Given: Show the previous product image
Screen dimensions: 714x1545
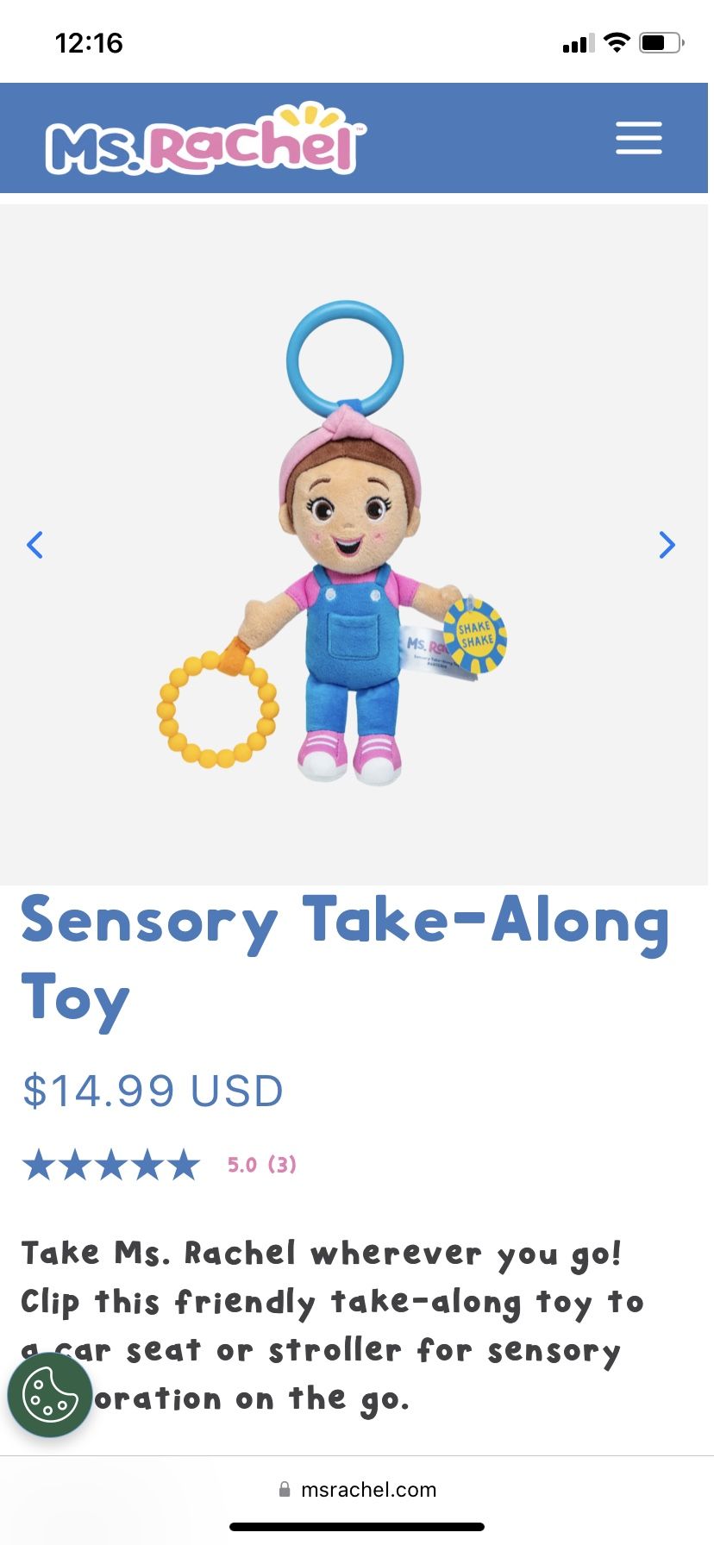Looking at the screenshot, I should (x=34, y=545).
